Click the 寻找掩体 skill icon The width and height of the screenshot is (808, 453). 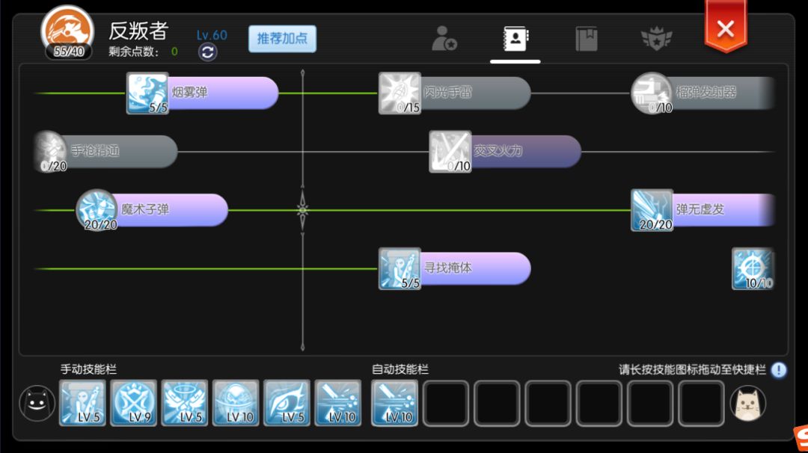click(400, 268)
